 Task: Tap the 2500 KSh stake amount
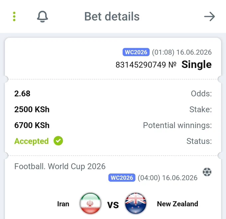pos(32,109)
